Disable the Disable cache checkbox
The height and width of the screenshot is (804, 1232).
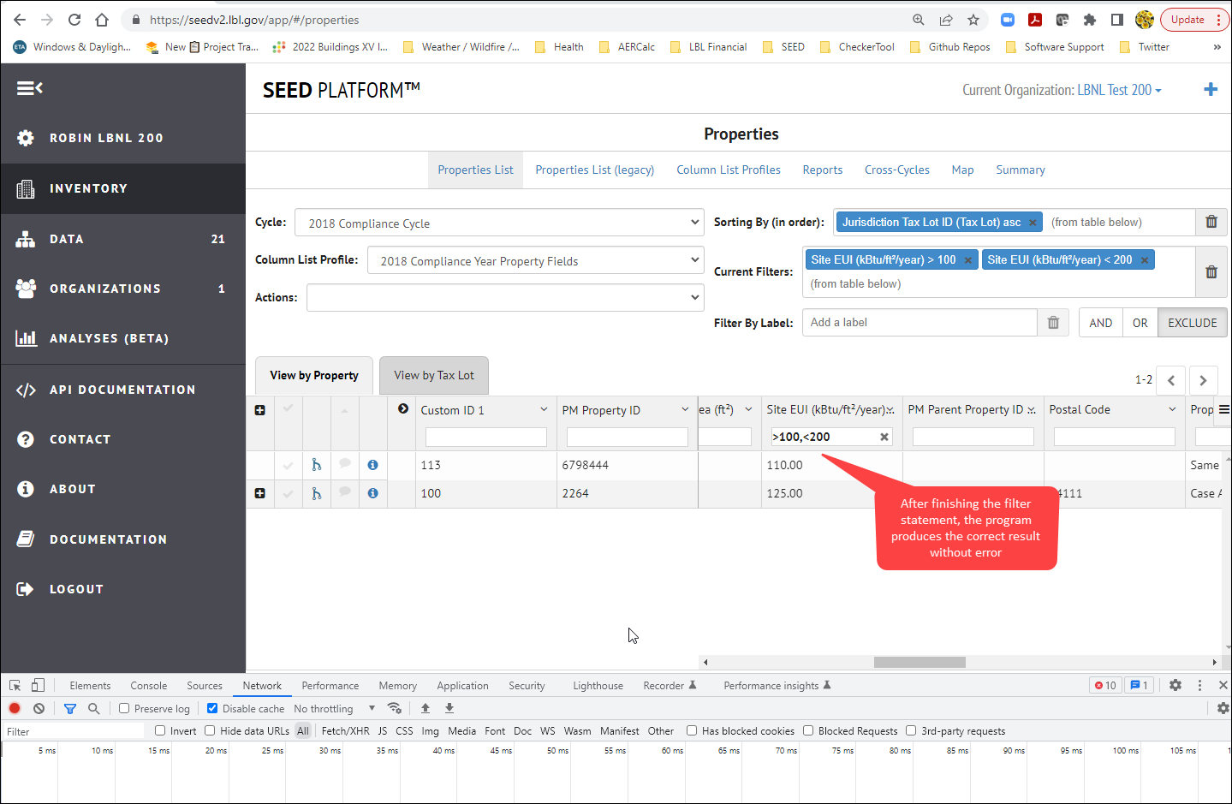211,708
